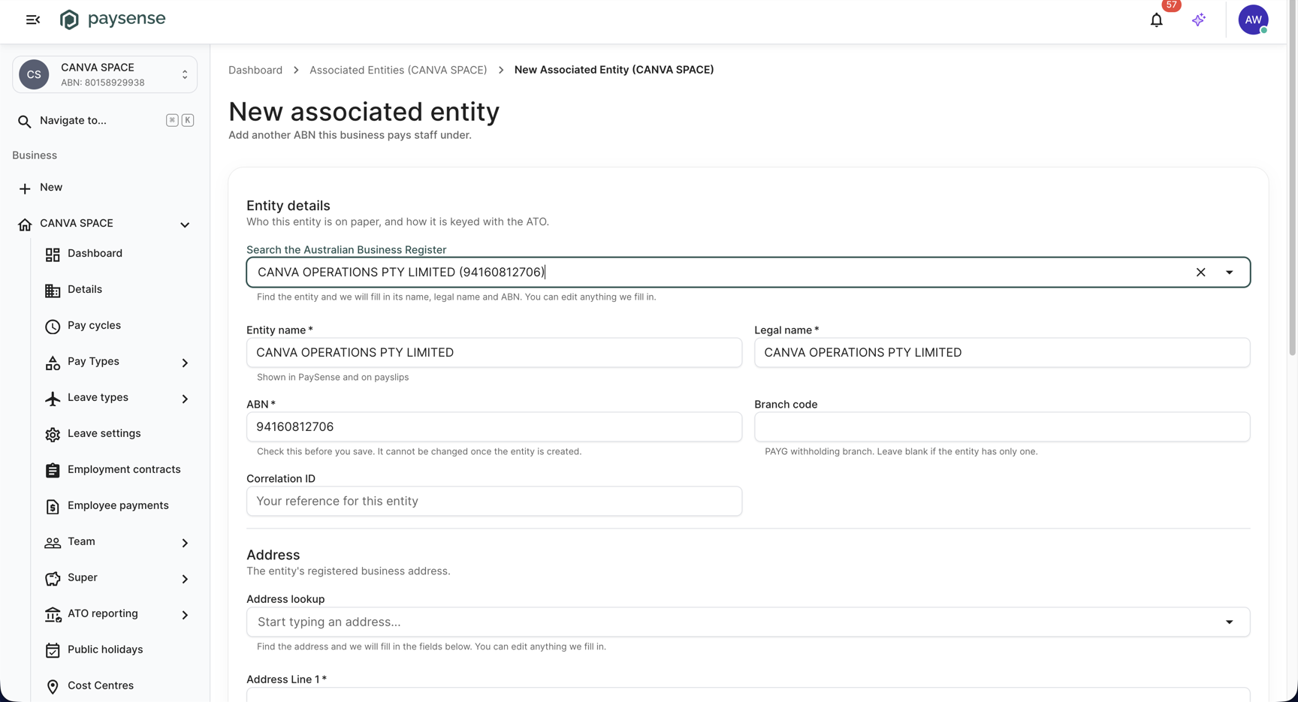Expand the ATO reporting submenu
This screenshot has width=1298, height=702.
[185, 615]
